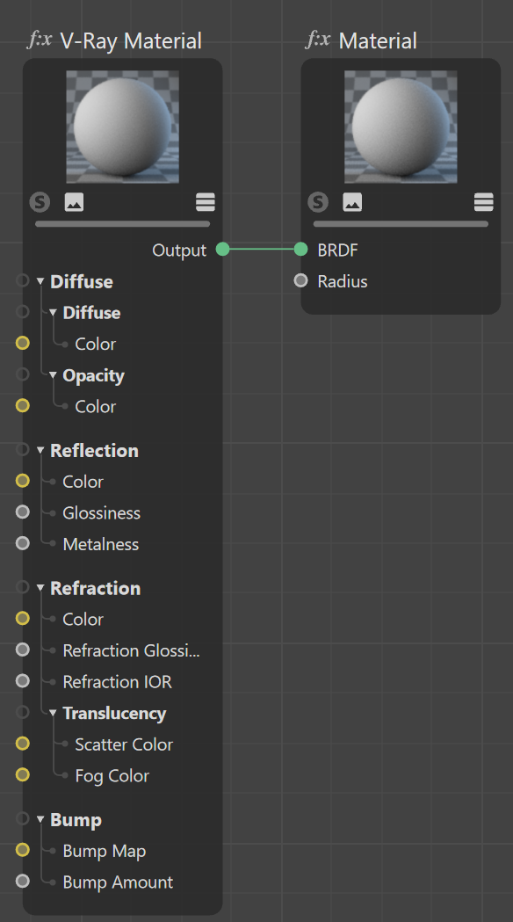513x922 pixels.
Task: Click the V-Ray Material sphere preview thumbnail
Action: click(122, 127)
